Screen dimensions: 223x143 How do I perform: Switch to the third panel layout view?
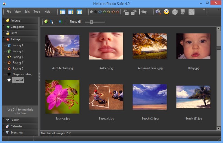tap(79, 12)
